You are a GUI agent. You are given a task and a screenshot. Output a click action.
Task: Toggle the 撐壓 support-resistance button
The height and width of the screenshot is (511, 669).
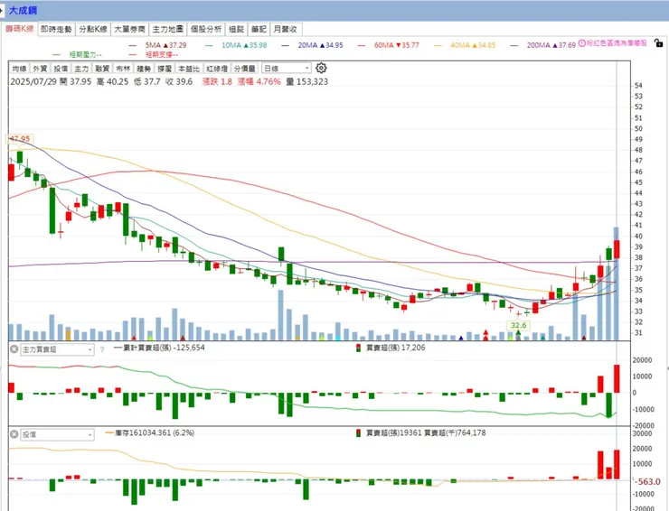(165, 69)
